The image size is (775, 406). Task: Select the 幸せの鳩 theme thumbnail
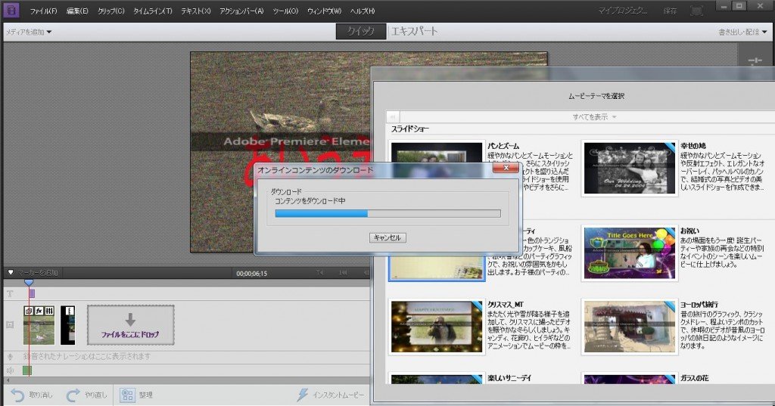(x=629, y=169)
